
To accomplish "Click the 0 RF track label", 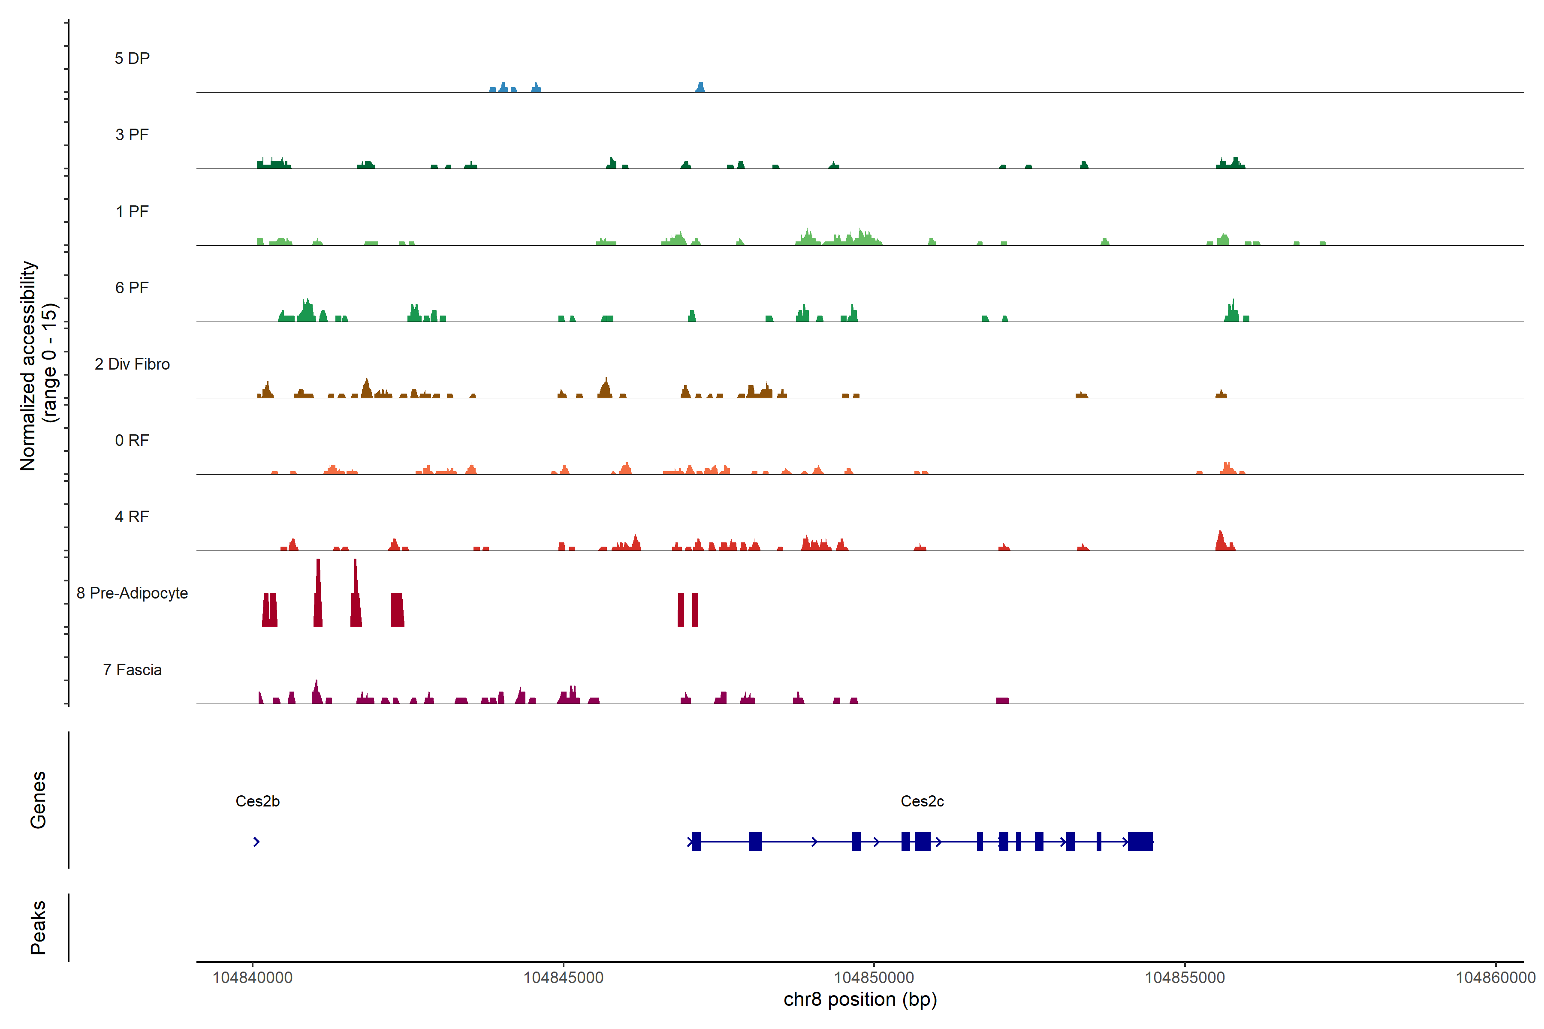I will pos(132,440).
